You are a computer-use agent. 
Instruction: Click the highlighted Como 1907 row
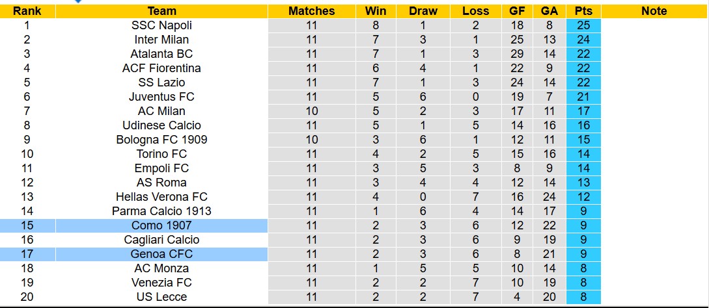point(161,225)
